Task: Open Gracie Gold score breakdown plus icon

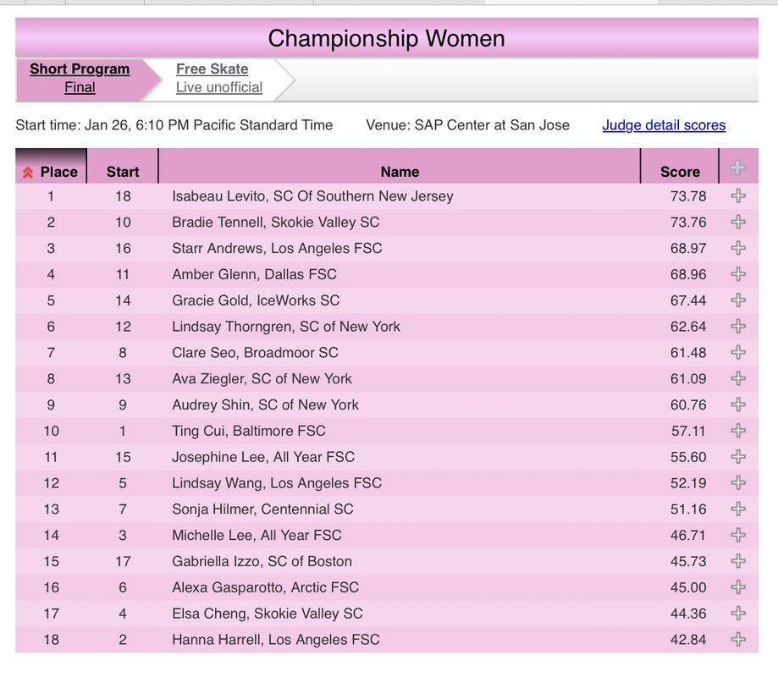Action: tap(737, 300)
